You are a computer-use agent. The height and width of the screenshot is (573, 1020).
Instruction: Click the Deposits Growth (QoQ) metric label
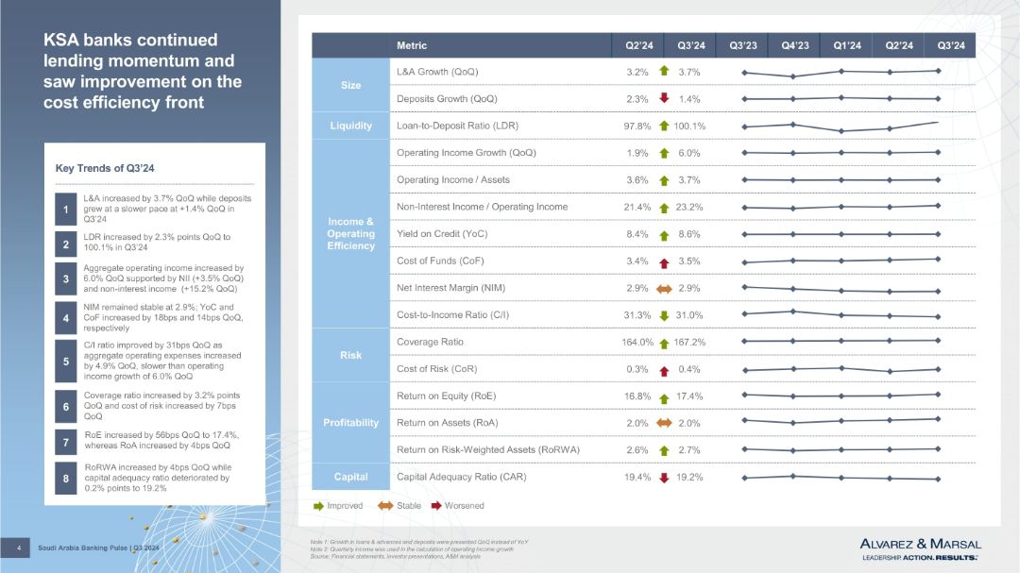(447, 99)
